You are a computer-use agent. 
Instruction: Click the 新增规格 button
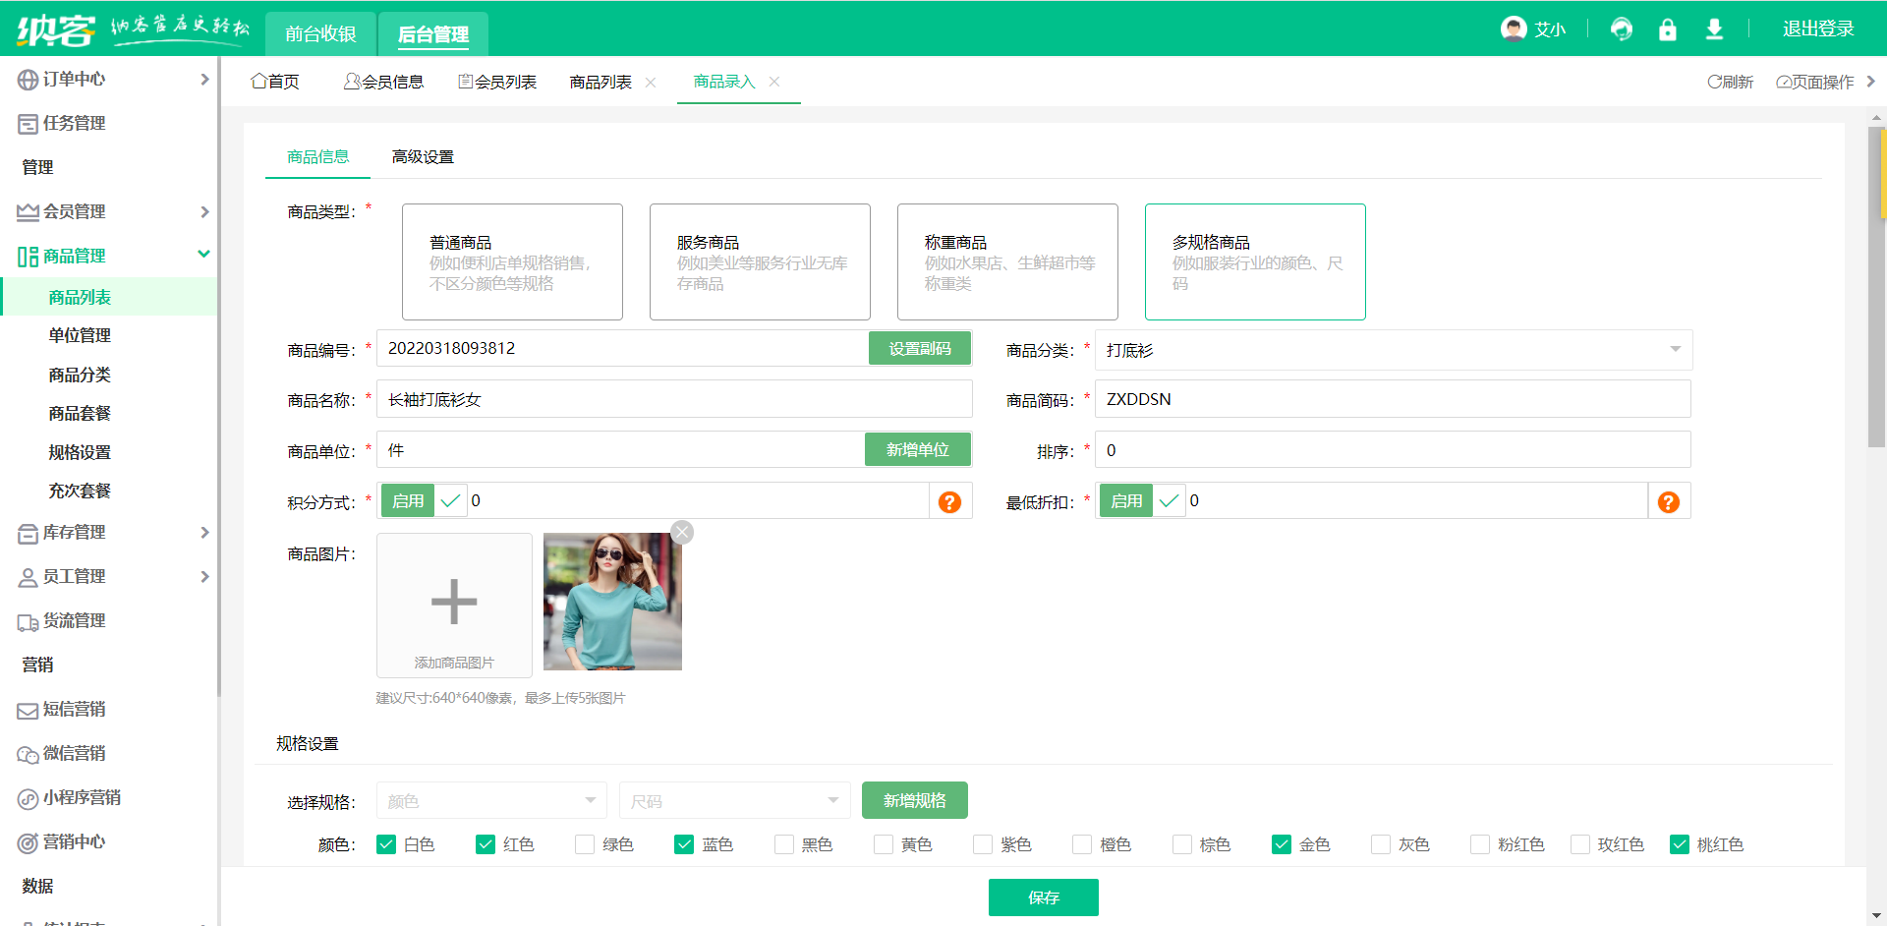[x=913, y=800]
